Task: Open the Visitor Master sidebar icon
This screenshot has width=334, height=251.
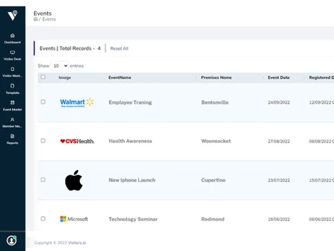Action: [x=13, y=69]
